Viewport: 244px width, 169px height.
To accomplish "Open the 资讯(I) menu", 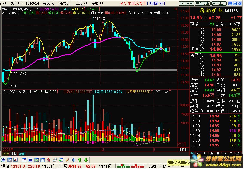I will [16, 3].
